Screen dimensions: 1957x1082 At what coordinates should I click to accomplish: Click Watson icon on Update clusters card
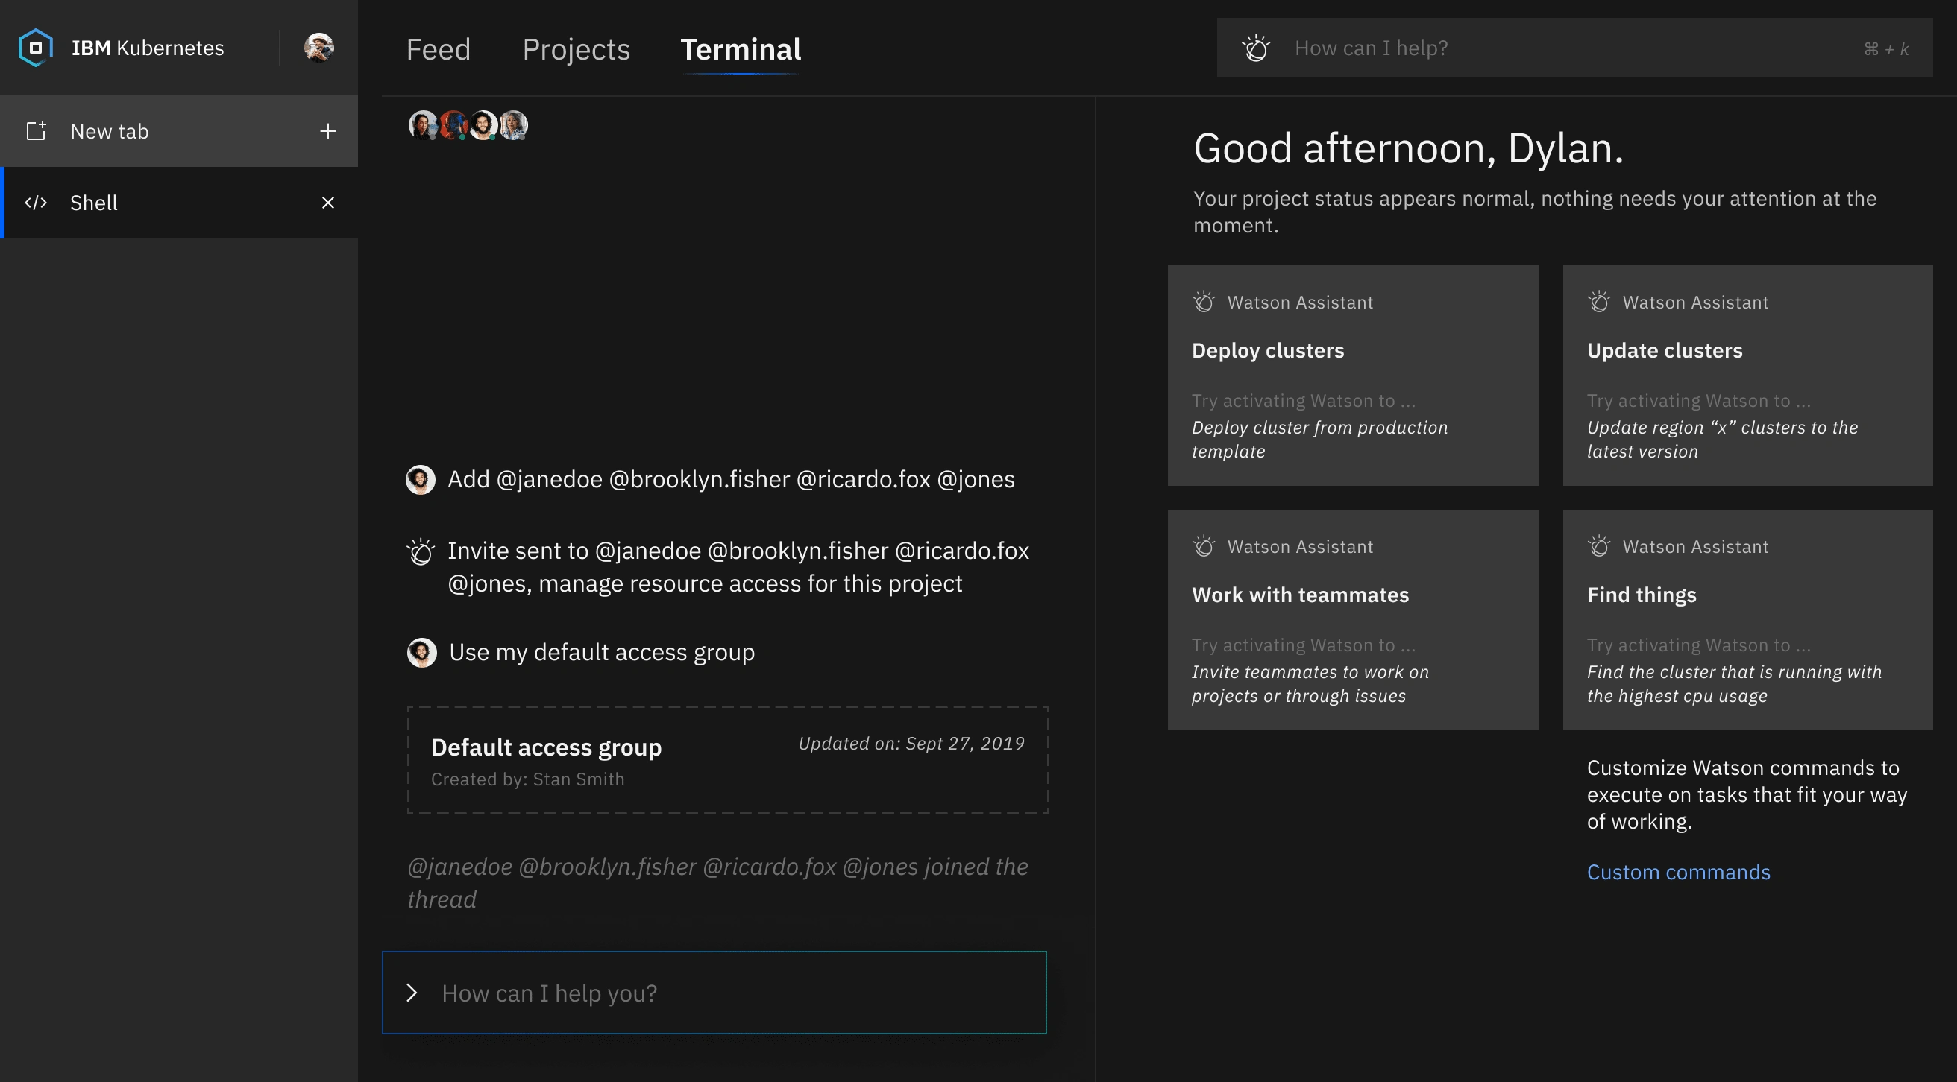click(x=1599, y=302)
